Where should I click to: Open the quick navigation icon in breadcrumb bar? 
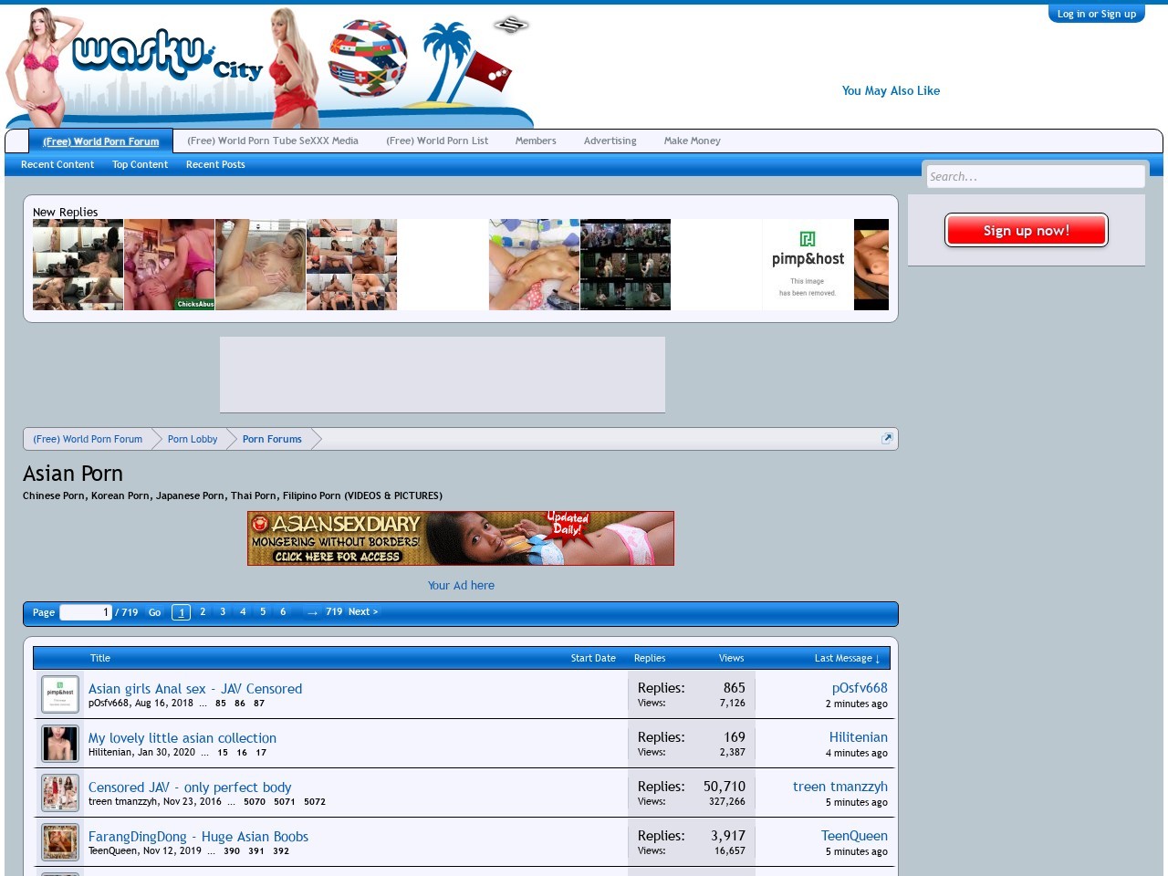886,439
